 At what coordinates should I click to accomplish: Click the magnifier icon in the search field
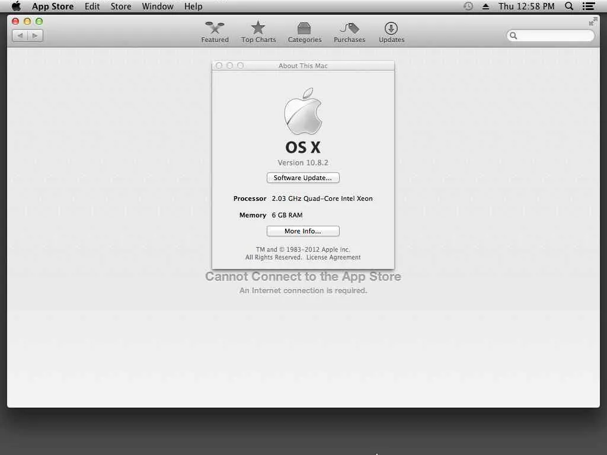[513, 36]
